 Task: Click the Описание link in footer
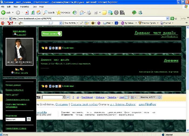[62, 104]
